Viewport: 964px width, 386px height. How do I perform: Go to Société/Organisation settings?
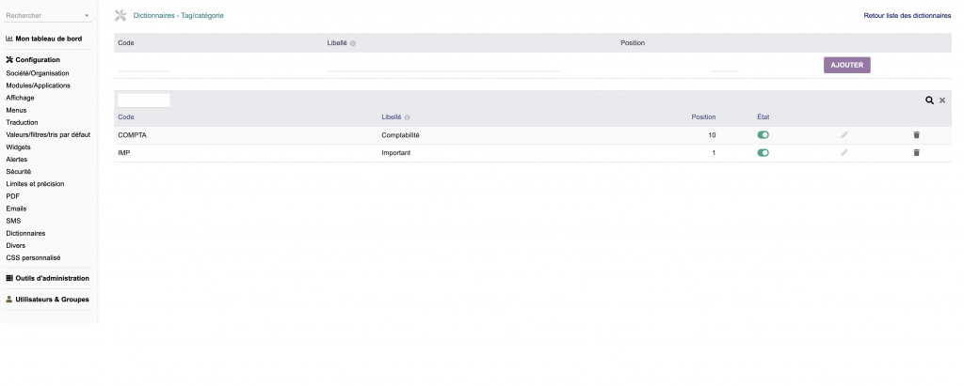coord(38,73)
